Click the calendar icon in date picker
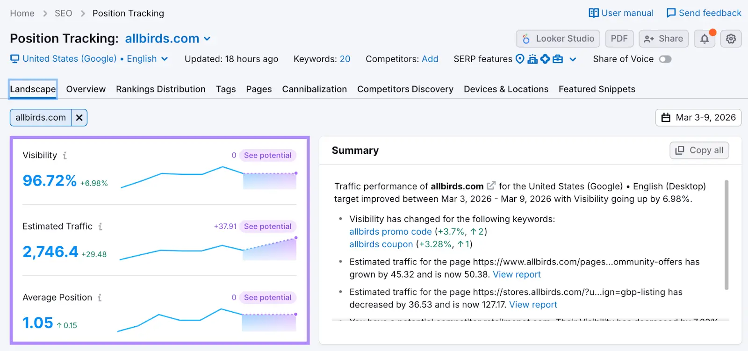This screenshot has width=748, height=351. point(666,118)
